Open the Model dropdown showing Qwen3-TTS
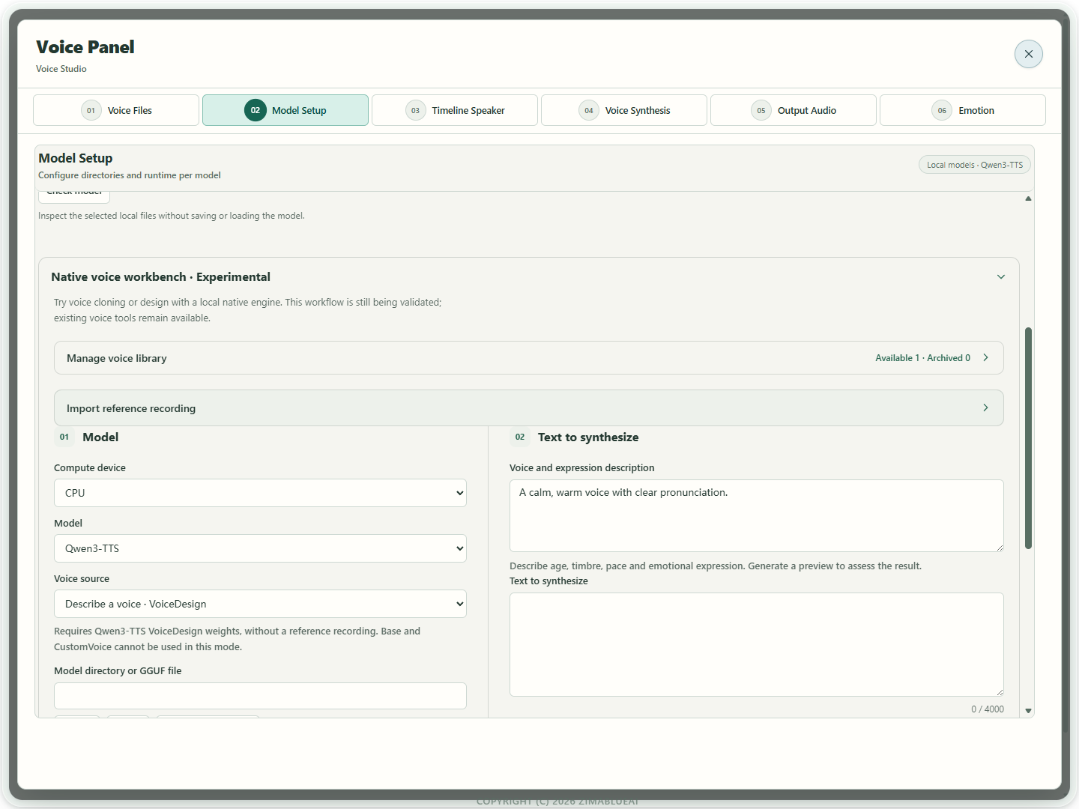 (260, 548)
